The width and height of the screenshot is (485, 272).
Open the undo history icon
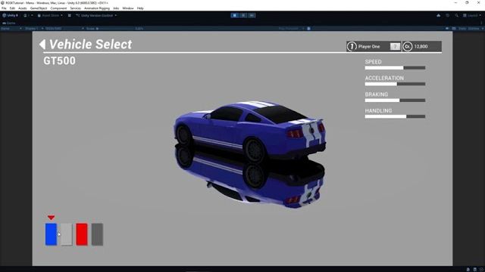pos(447,15)
